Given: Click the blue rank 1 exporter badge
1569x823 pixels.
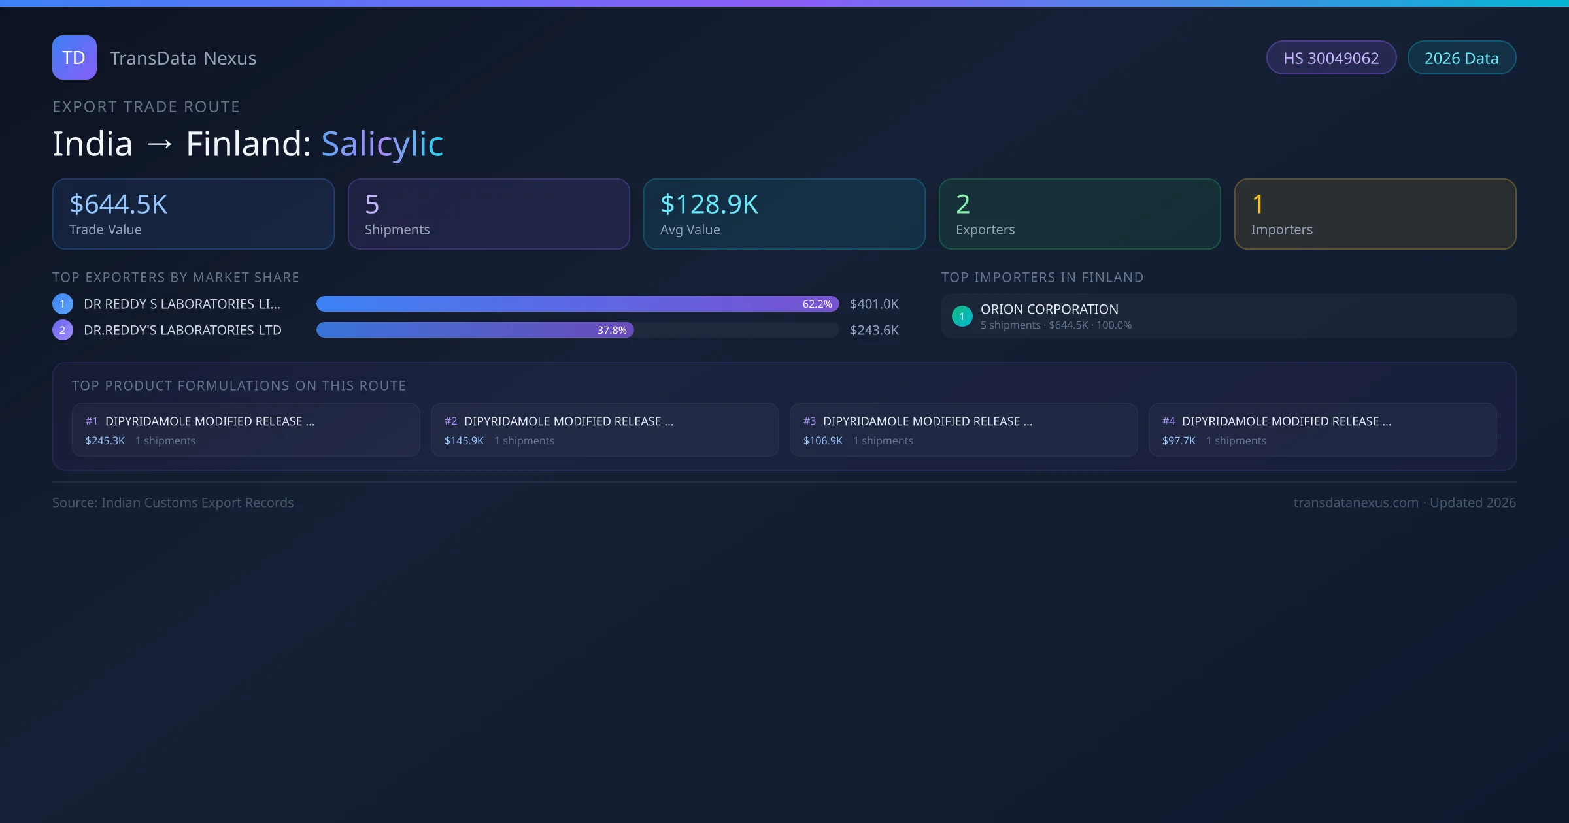Looking at the screenshot, I should click(62, 304).
